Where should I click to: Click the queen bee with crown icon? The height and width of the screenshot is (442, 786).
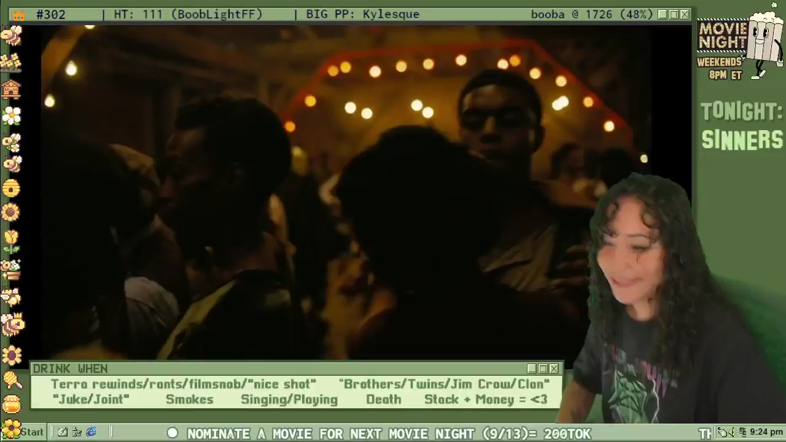[x=12, y=325]
